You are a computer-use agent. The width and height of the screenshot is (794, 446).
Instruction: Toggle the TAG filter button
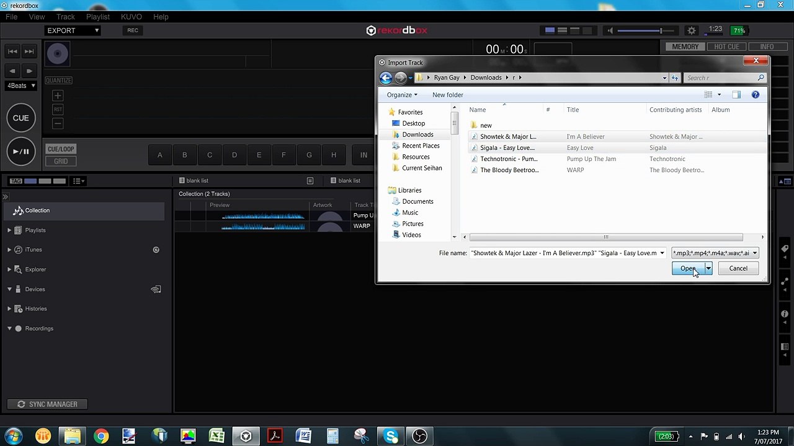[x=16, y=181]
